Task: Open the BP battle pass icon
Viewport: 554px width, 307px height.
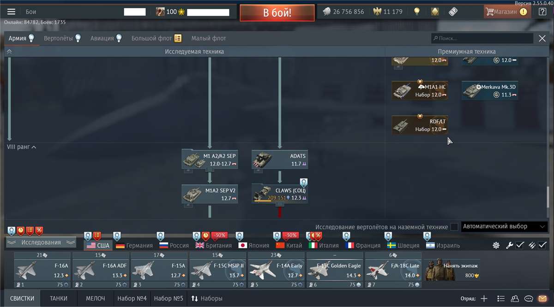Action: [x=453, y=12]
